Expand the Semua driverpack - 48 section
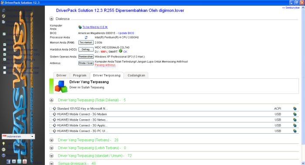 [x=51, y=163]
